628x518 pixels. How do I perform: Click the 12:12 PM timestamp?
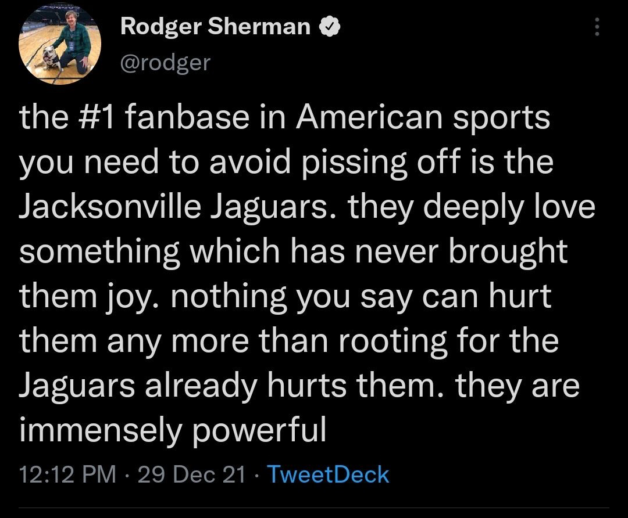tap(67, 474)
